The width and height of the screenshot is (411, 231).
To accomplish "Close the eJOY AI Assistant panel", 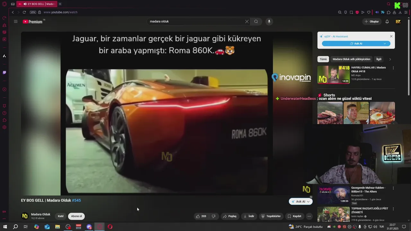I will point(391,36).
